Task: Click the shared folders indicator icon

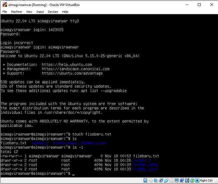Action: [x=172, y=180]
